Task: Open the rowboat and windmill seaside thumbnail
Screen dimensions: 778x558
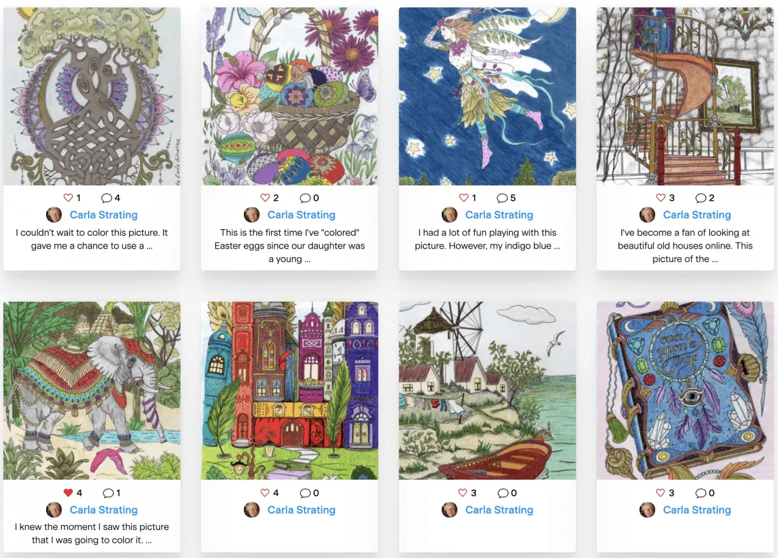Action: click(487, 391)
